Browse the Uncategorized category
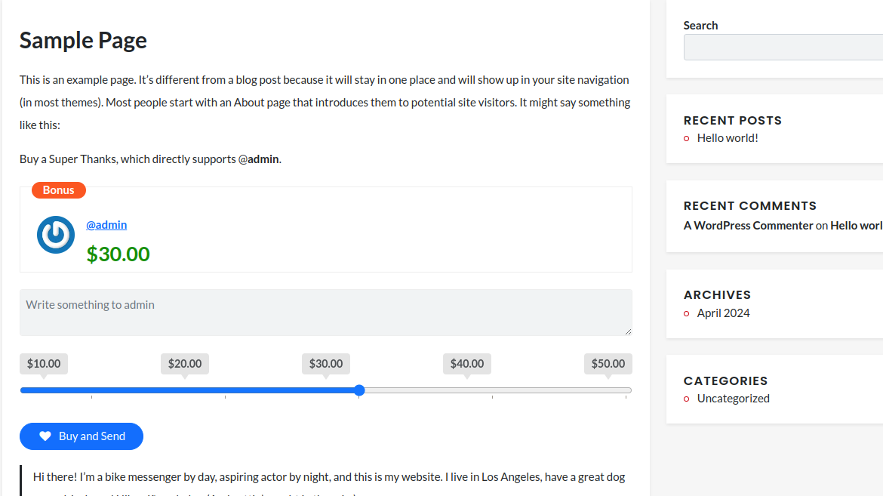This screenshot has width=883, height=496. pyautogui.click(x=733, y=399)
